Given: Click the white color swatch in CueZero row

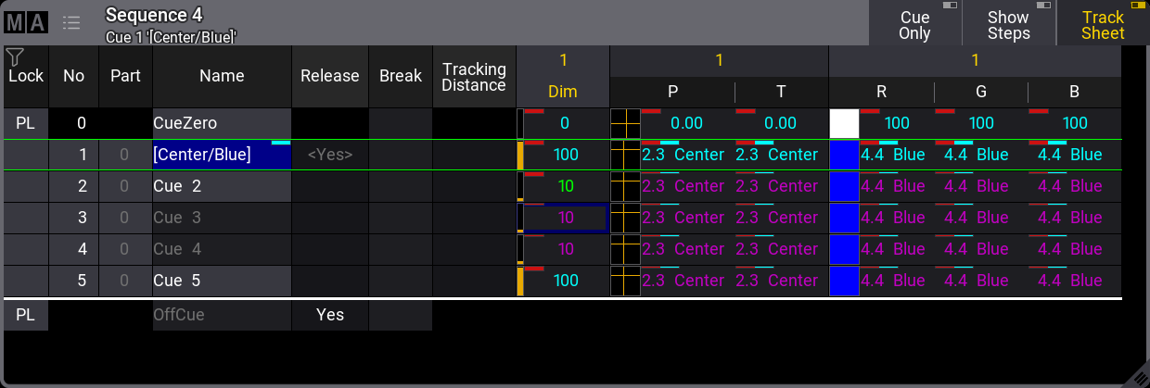Looking at the screenshot, I should coord(844,123).
